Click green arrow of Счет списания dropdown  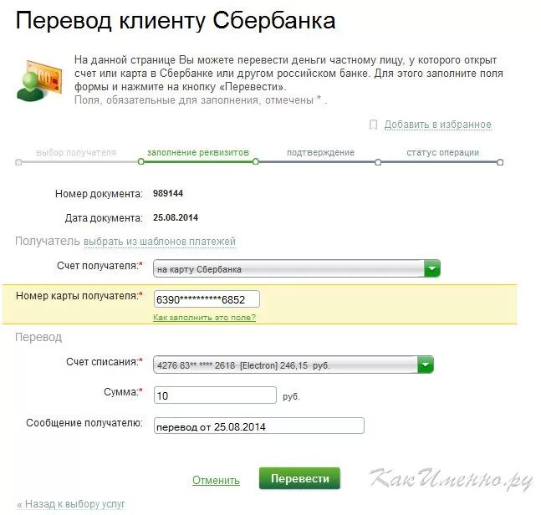(x=426, y=365)
